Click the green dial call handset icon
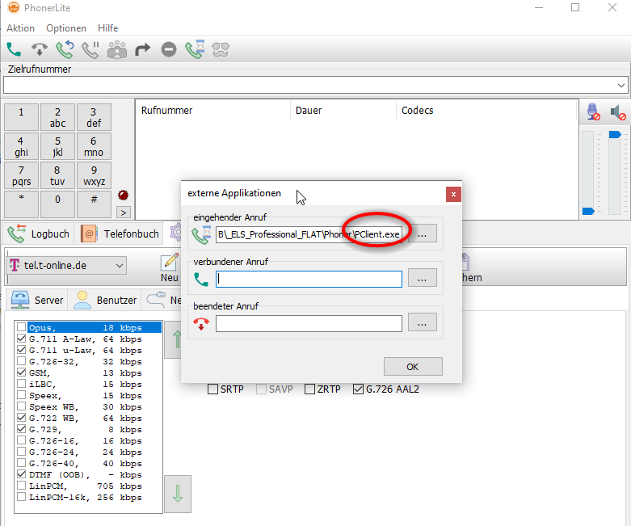 click(x=14, y=49)
